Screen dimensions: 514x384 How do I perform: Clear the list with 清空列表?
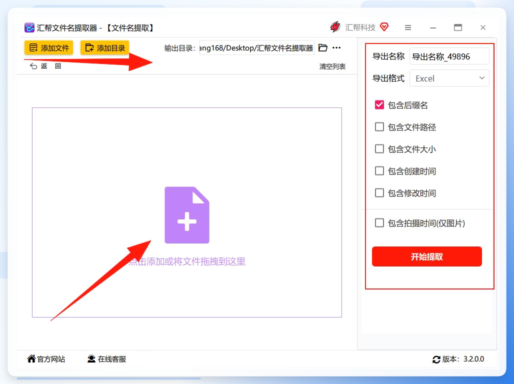tap(332, 66)
